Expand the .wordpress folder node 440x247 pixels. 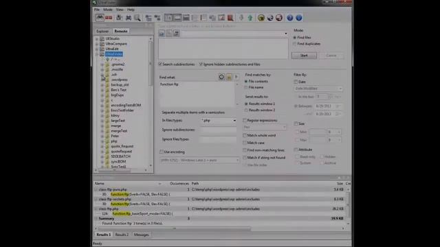102,80
